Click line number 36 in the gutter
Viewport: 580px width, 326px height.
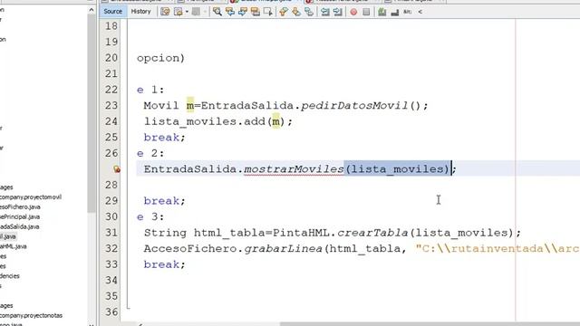coord(111,312)
